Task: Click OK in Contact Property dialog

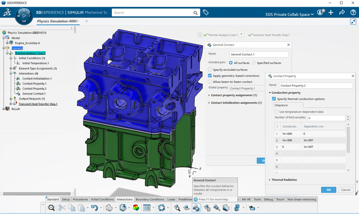Action: tap(329, 190)
